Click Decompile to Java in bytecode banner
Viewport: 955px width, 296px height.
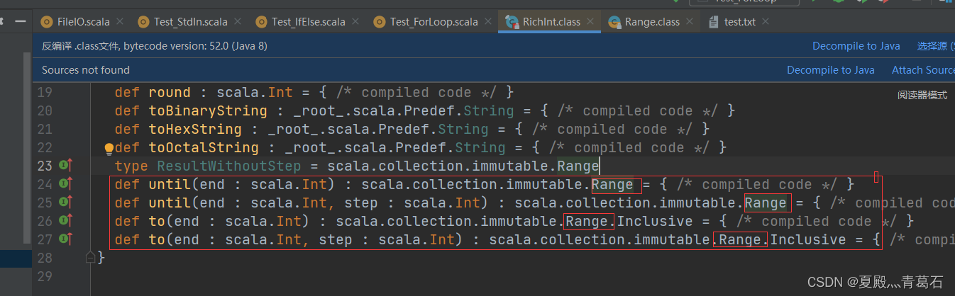pos(856,46)
